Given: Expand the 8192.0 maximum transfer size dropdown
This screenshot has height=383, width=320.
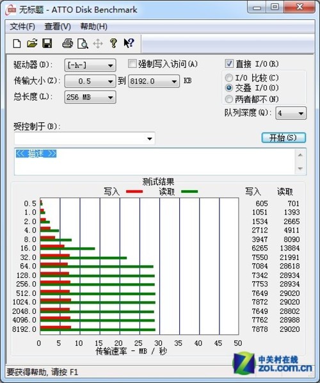Looking at the screenshot, I should 154,81.
